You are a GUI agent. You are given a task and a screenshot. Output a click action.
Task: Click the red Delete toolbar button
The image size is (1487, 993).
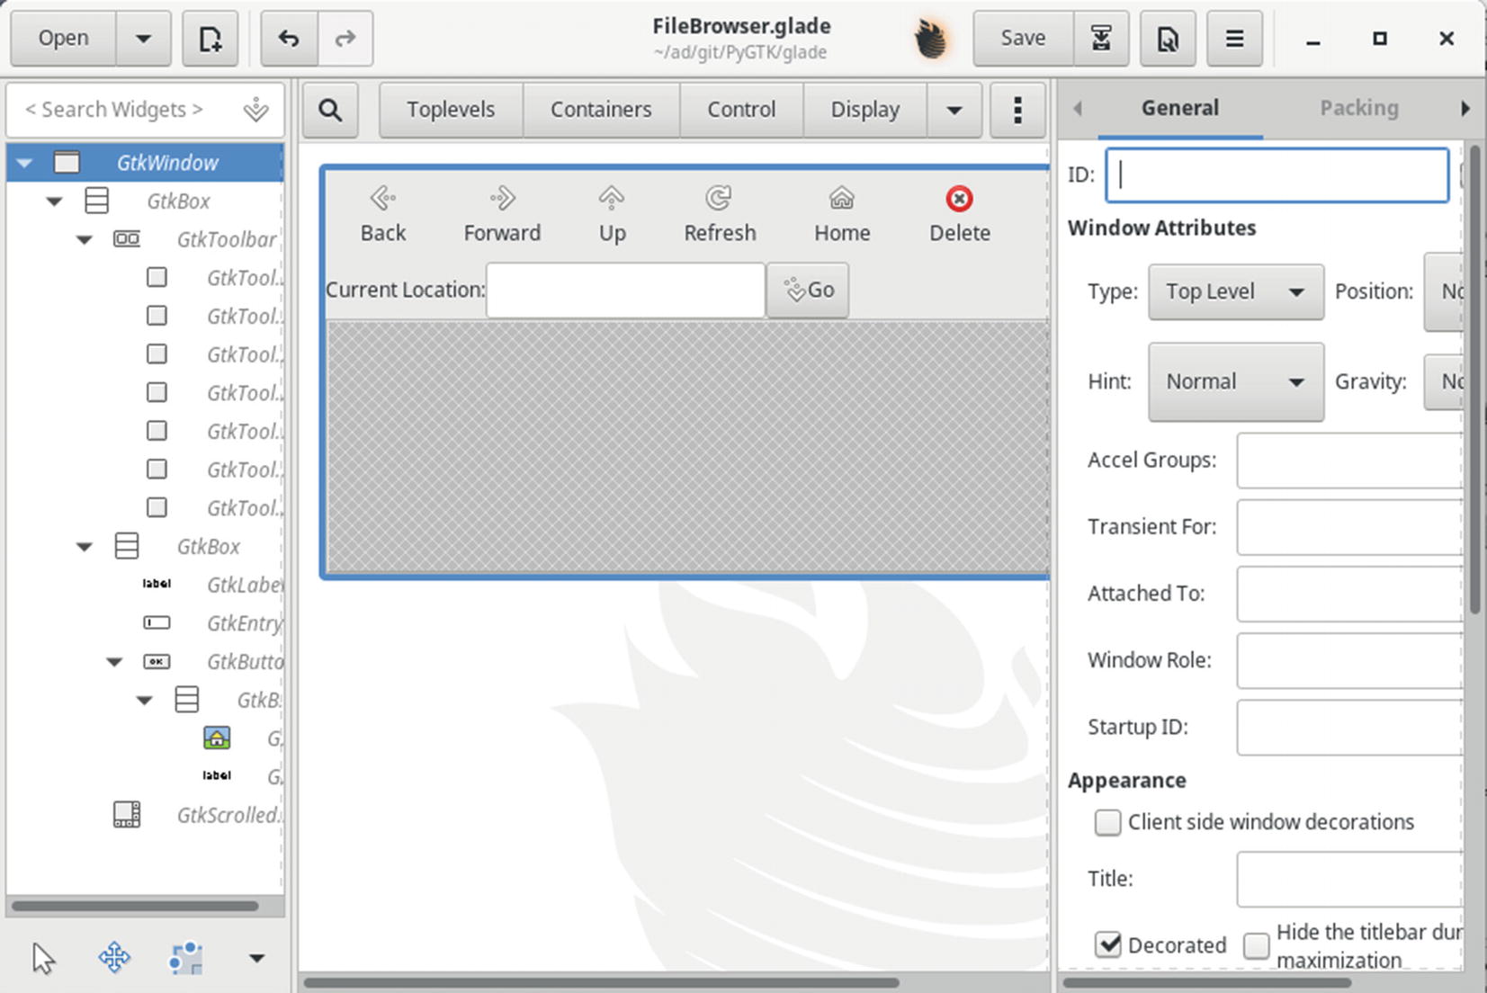tap(960, 214)
